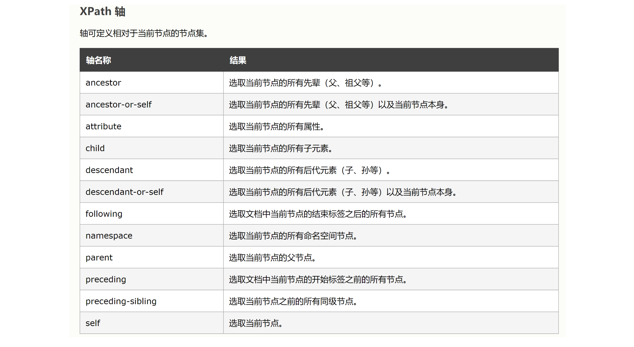Click the description 选取当前节点的所有属性
The image size is (634, 347).
(x=276, y=127)
